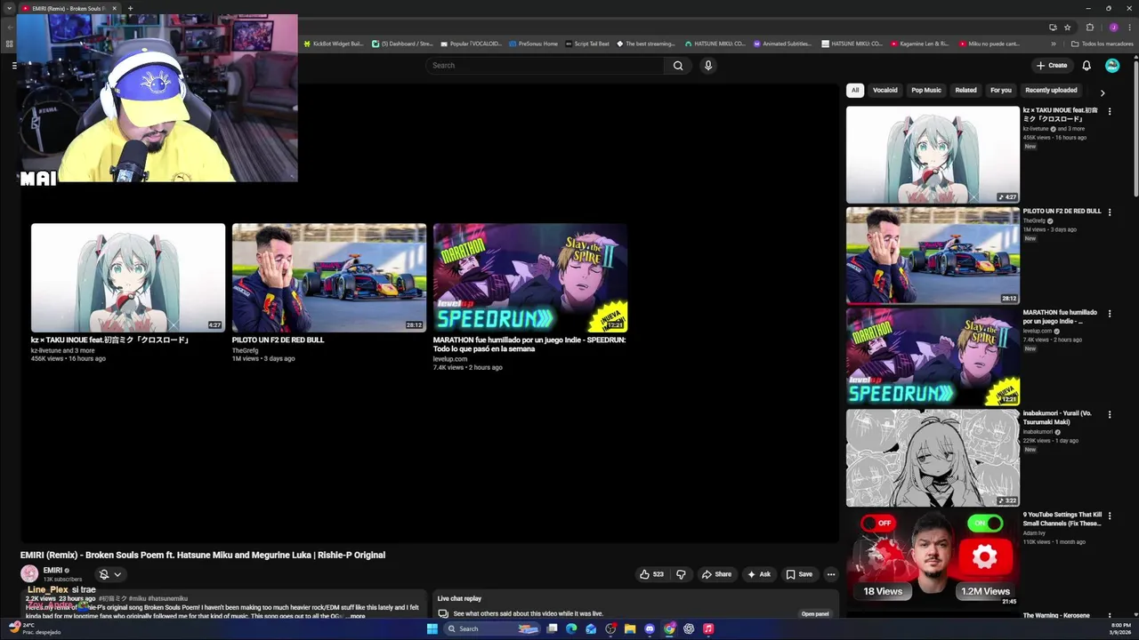Open the EMIRI channel name link
The image size is (1139, 640).
pos(53,571)
